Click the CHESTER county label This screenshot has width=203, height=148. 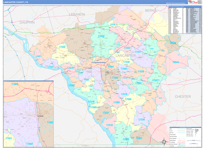pyautogui.click(x=183, y=97)
